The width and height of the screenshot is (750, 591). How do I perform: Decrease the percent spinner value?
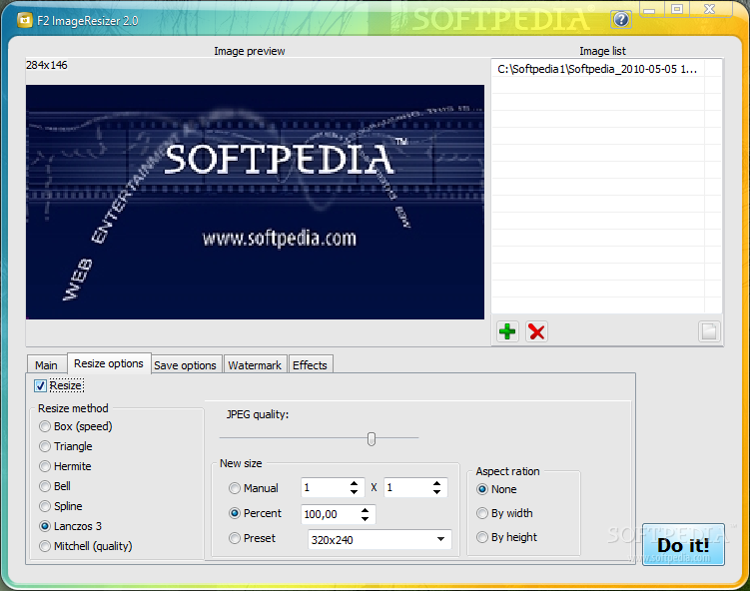(365, 519)
